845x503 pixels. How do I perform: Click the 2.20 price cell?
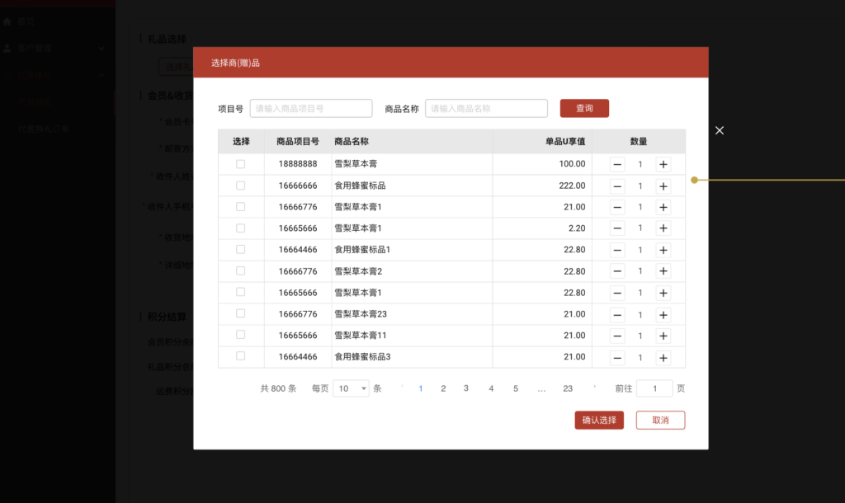click(x=577, y=228)
